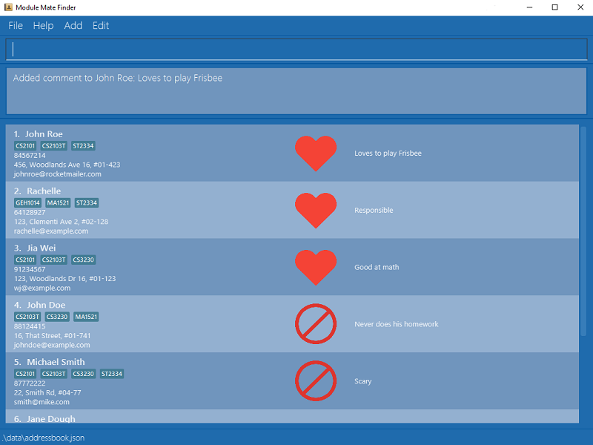The width and height of the screenshot is (593, 445).
Task: Select contact name Jia Wei
Action: [42, 248]
